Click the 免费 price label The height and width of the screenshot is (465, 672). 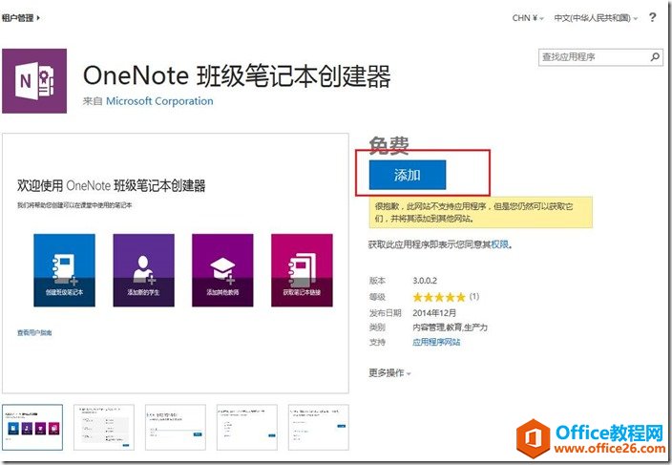coord(389,146)
